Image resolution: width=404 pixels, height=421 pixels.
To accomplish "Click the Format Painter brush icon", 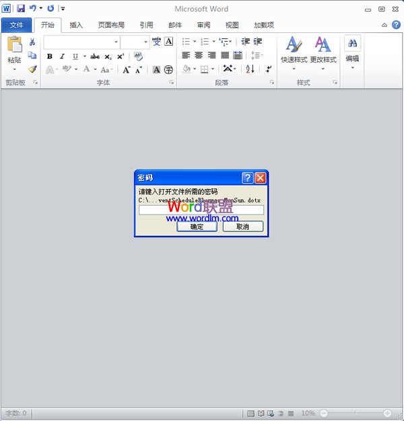I will click(32, 69).
